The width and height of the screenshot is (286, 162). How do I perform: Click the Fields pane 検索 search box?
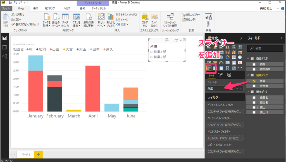265,48
